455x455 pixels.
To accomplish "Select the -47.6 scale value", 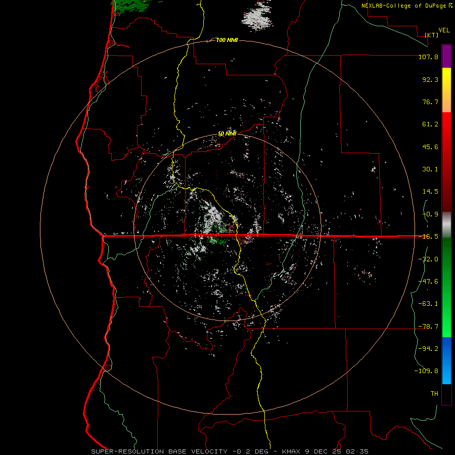I will [428, 282].
